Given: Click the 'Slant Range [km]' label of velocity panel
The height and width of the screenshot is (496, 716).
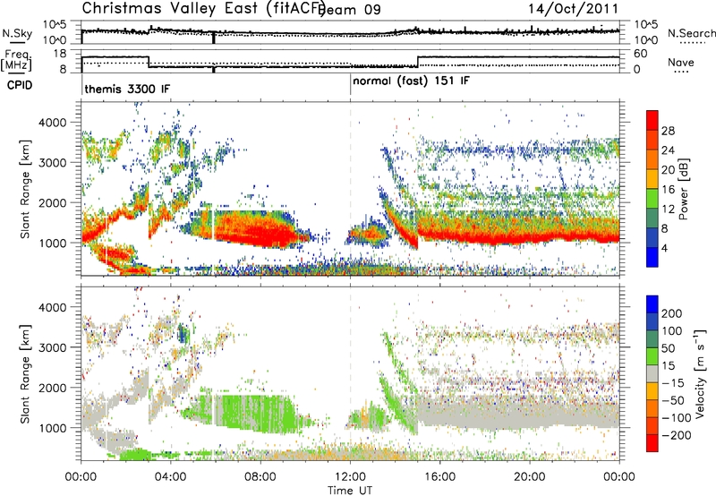Looking at the screenshot, I should pos(25,374).
